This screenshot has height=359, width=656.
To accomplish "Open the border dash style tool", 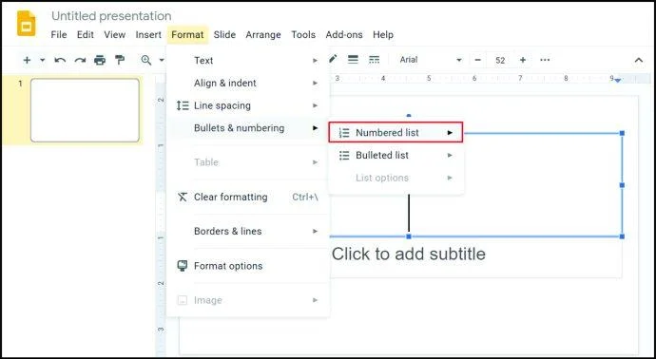I will (x=374, y=60).
